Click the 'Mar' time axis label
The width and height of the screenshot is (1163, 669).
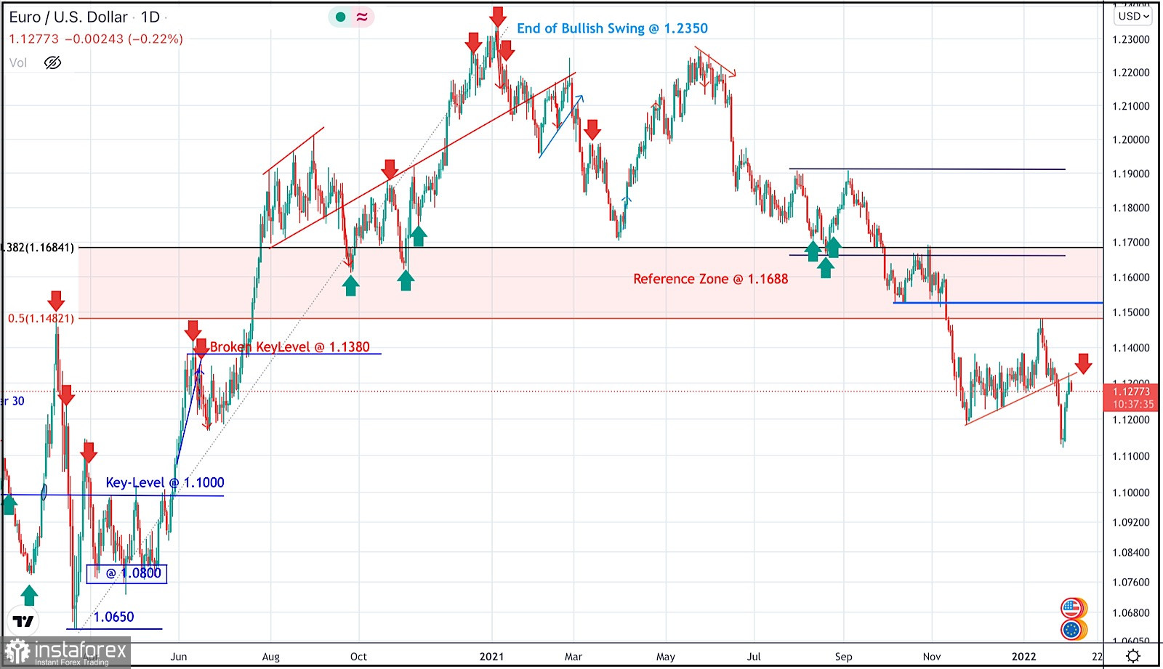pyautogui.click(x=574, y=657)
